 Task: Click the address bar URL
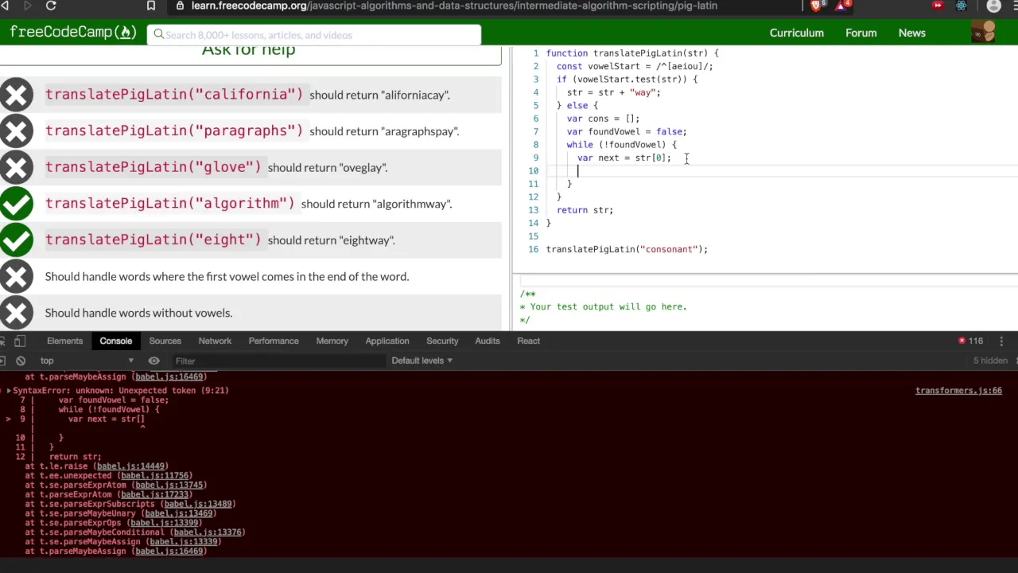click(454, 6)
